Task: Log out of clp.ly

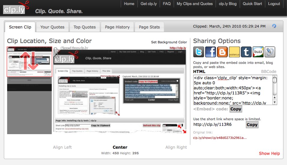Action: click(274, 4)
